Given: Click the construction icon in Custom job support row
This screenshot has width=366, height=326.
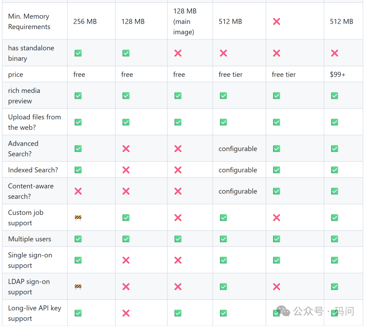Looking at the screenshot, I should [78, 218].
